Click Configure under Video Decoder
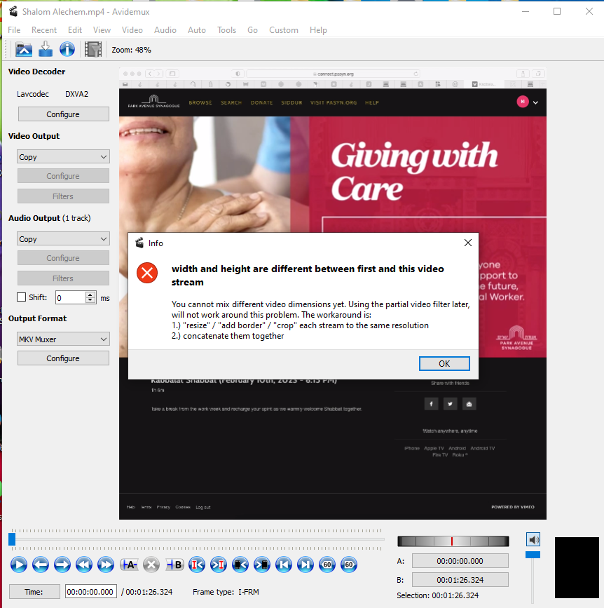Screen dimensions: 604x608 point(63,114)
